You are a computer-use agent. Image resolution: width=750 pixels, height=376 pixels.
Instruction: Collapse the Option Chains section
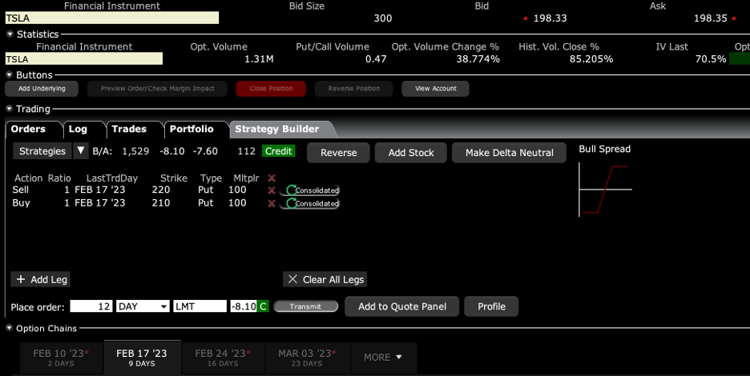click(10, 328)
